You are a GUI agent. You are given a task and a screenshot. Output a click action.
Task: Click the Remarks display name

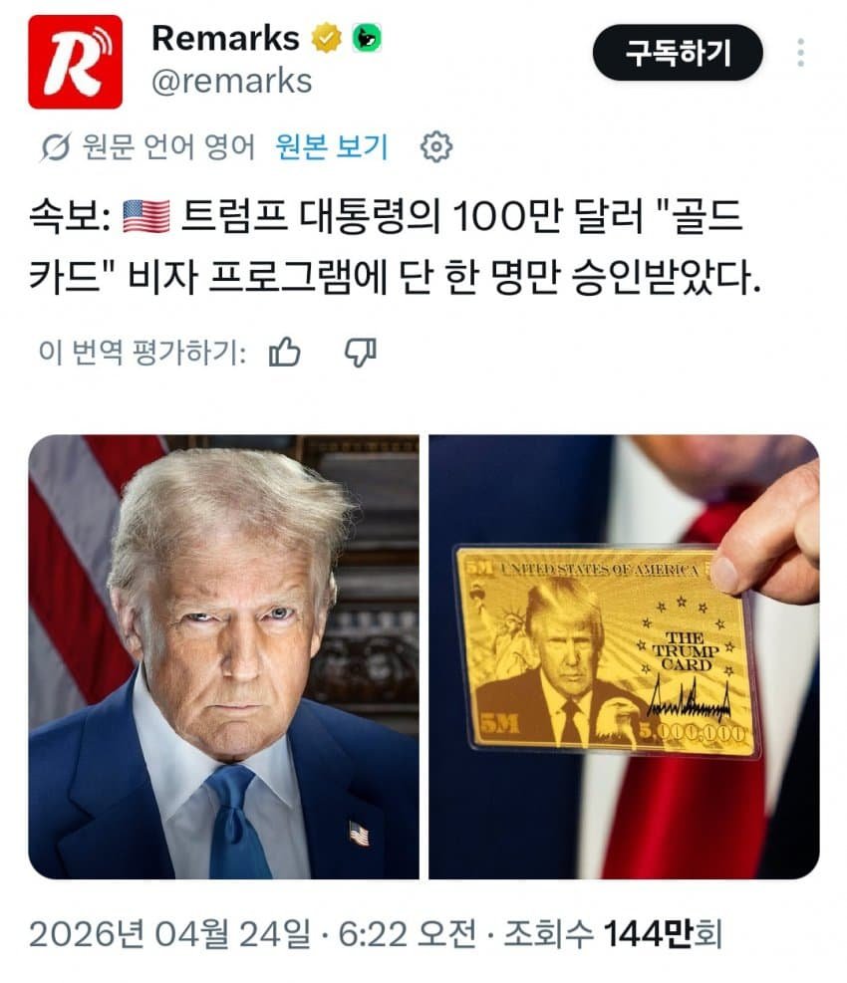pyautogui.click(x=226, y=38)
